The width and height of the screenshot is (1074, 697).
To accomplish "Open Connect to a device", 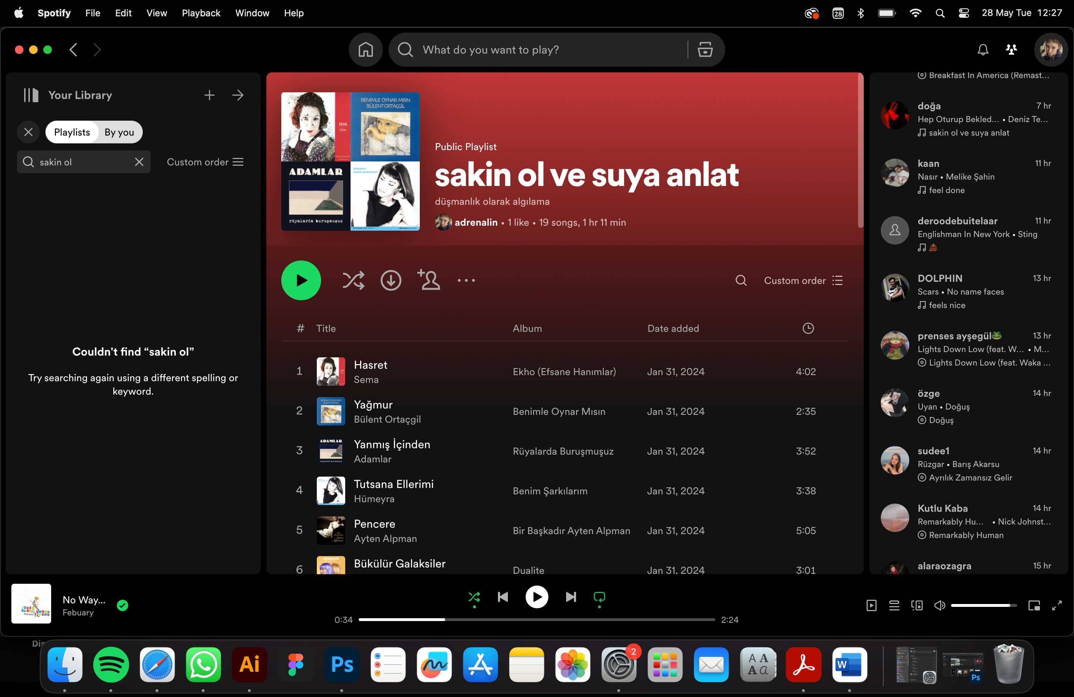I will click(x=917, y=605).
